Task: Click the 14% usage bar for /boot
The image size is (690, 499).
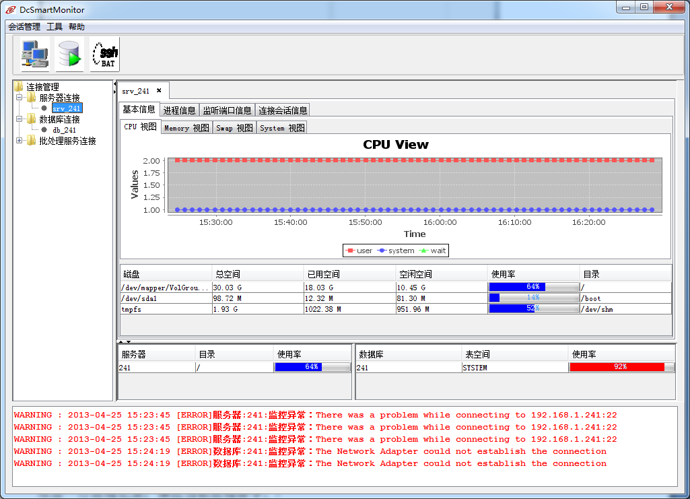Action: tap(533, 298)
